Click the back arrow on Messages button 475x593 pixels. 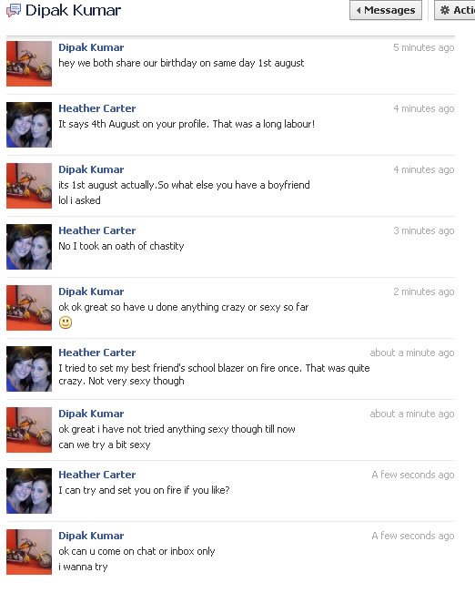pos(359,11)
